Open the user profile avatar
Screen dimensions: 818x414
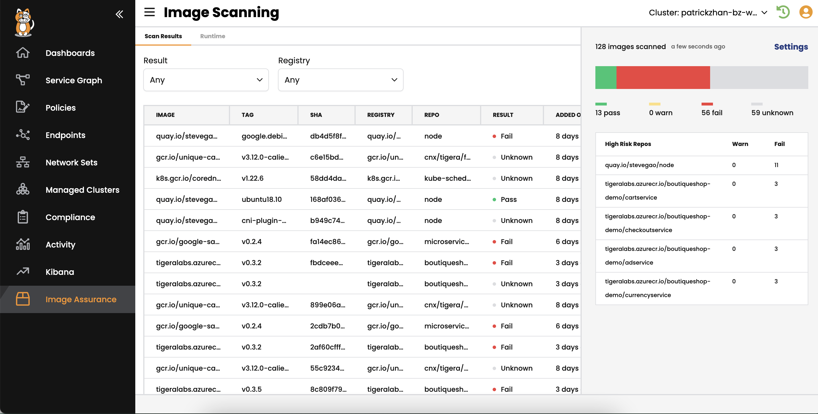tap(806, 12)
